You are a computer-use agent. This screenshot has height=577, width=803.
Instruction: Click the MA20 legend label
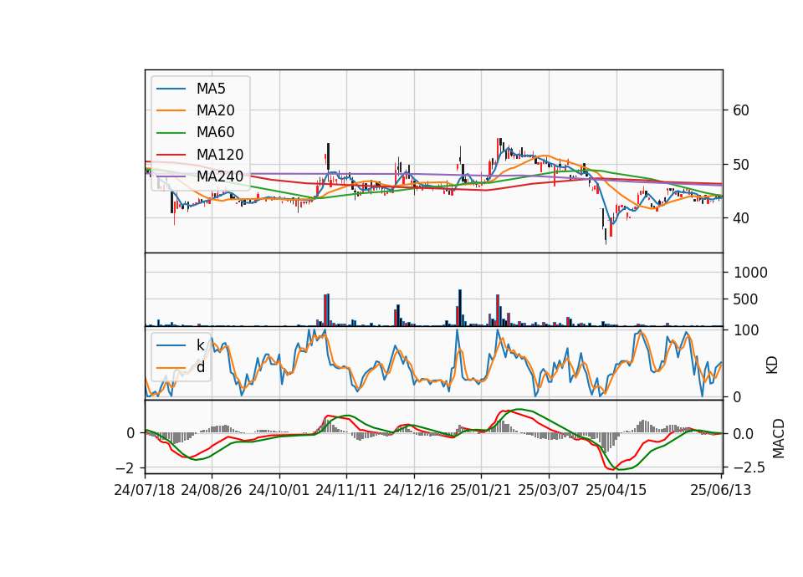(216, 110)
